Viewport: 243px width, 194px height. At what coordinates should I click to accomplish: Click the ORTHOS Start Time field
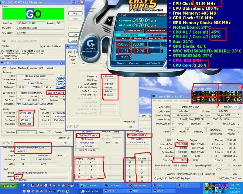point(31,23)
